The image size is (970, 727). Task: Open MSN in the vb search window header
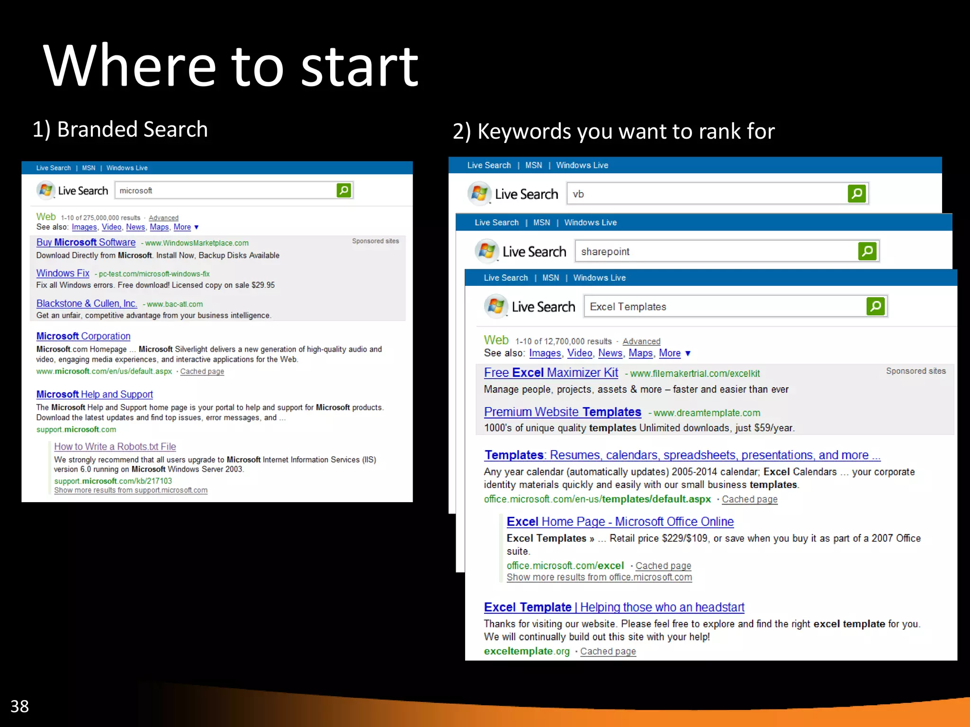click(x=534, y=165)
